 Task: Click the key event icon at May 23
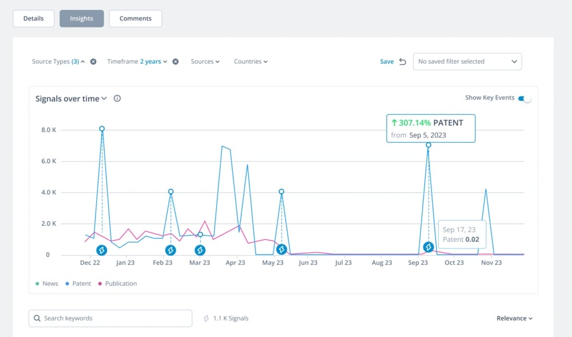tap(281, 250)
